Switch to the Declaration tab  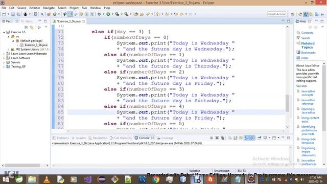(x=98, y=138)
